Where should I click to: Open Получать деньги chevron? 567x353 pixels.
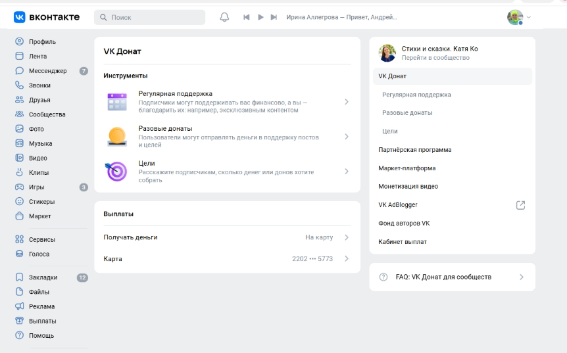[x=347, y=237]
